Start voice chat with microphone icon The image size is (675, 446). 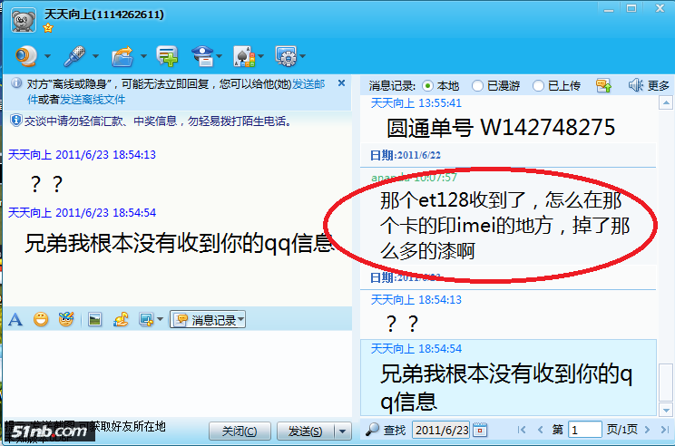coord(75,56)
